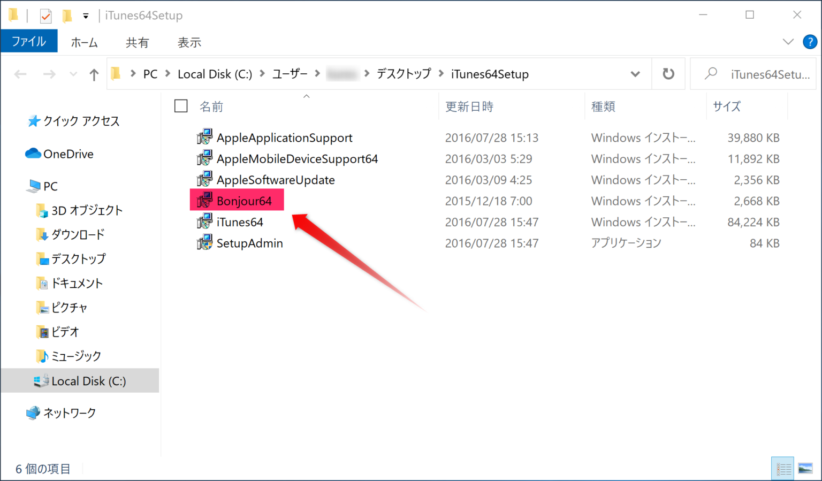This screenshot has height=481, width=822.
Task: Click the new folder icon in title bar
Action: tap(67, 16)
